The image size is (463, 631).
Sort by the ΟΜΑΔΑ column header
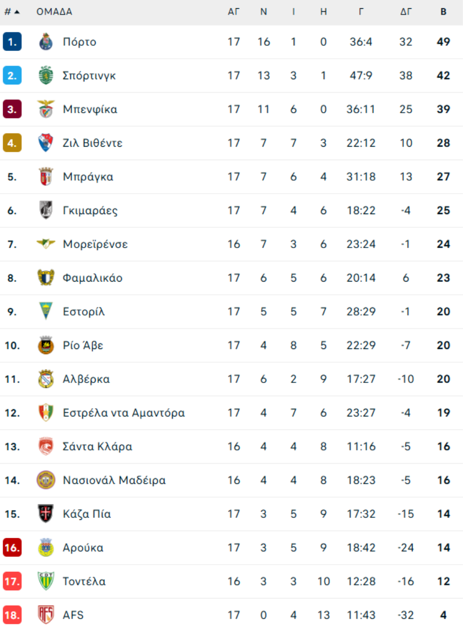point(54,12)
